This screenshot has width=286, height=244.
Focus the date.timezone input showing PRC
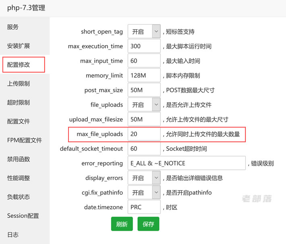[144, 207]
